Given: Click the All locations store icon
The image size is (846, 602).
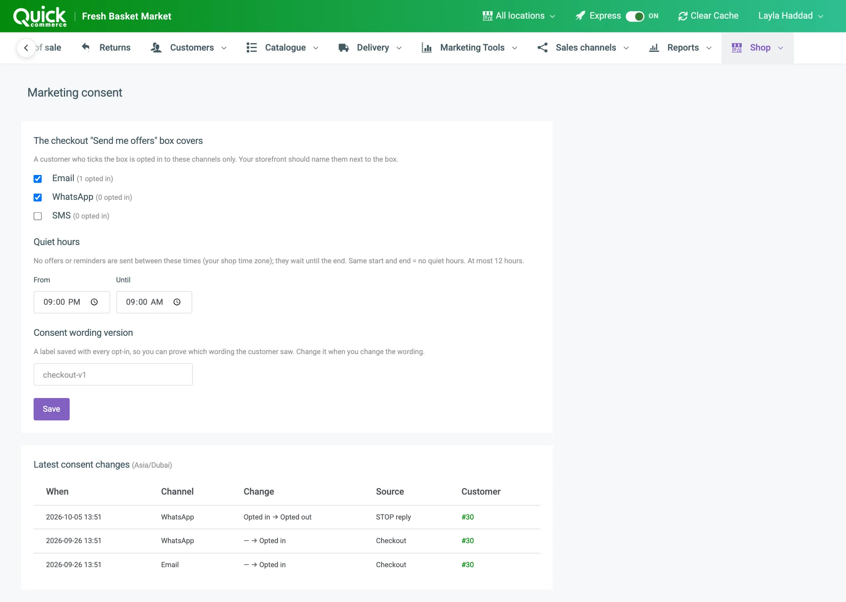Looking at the screenshot, I should [x=487, y=16].
